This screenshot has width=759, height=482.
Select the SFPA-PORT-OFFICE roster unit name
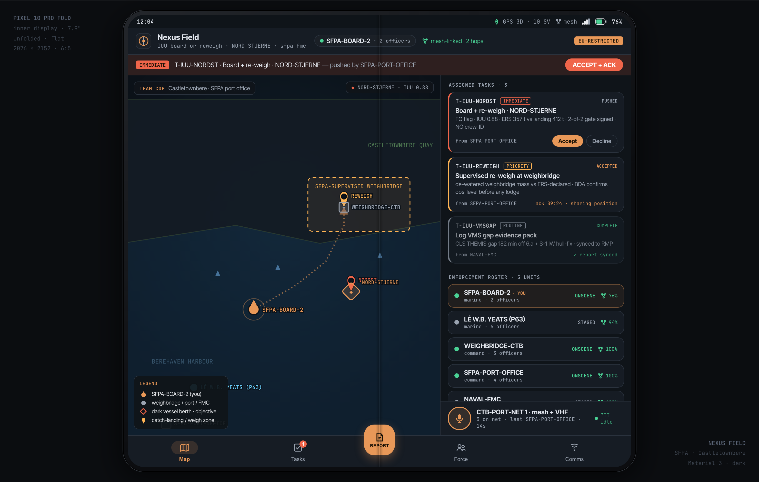pyautogui.click(x=494, y=372)
